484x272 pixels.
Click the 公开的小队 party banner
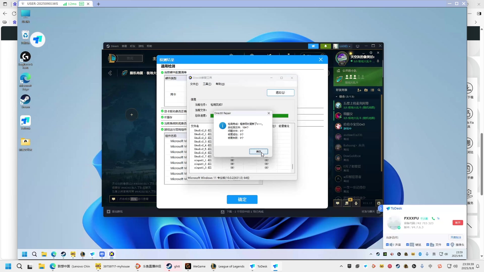(x=358, y=77)
